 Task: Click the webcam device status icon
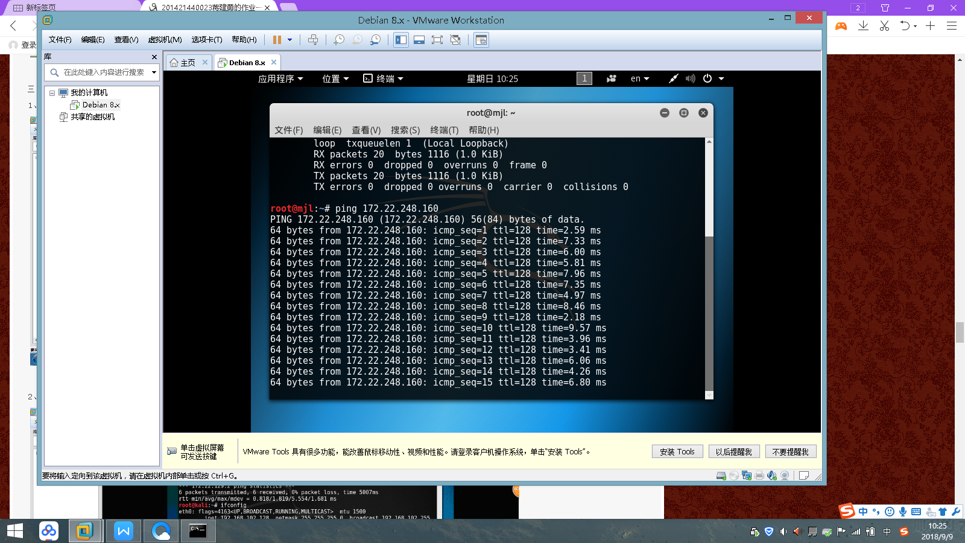point(785,475)
